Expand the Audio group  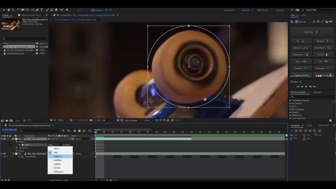17,151
